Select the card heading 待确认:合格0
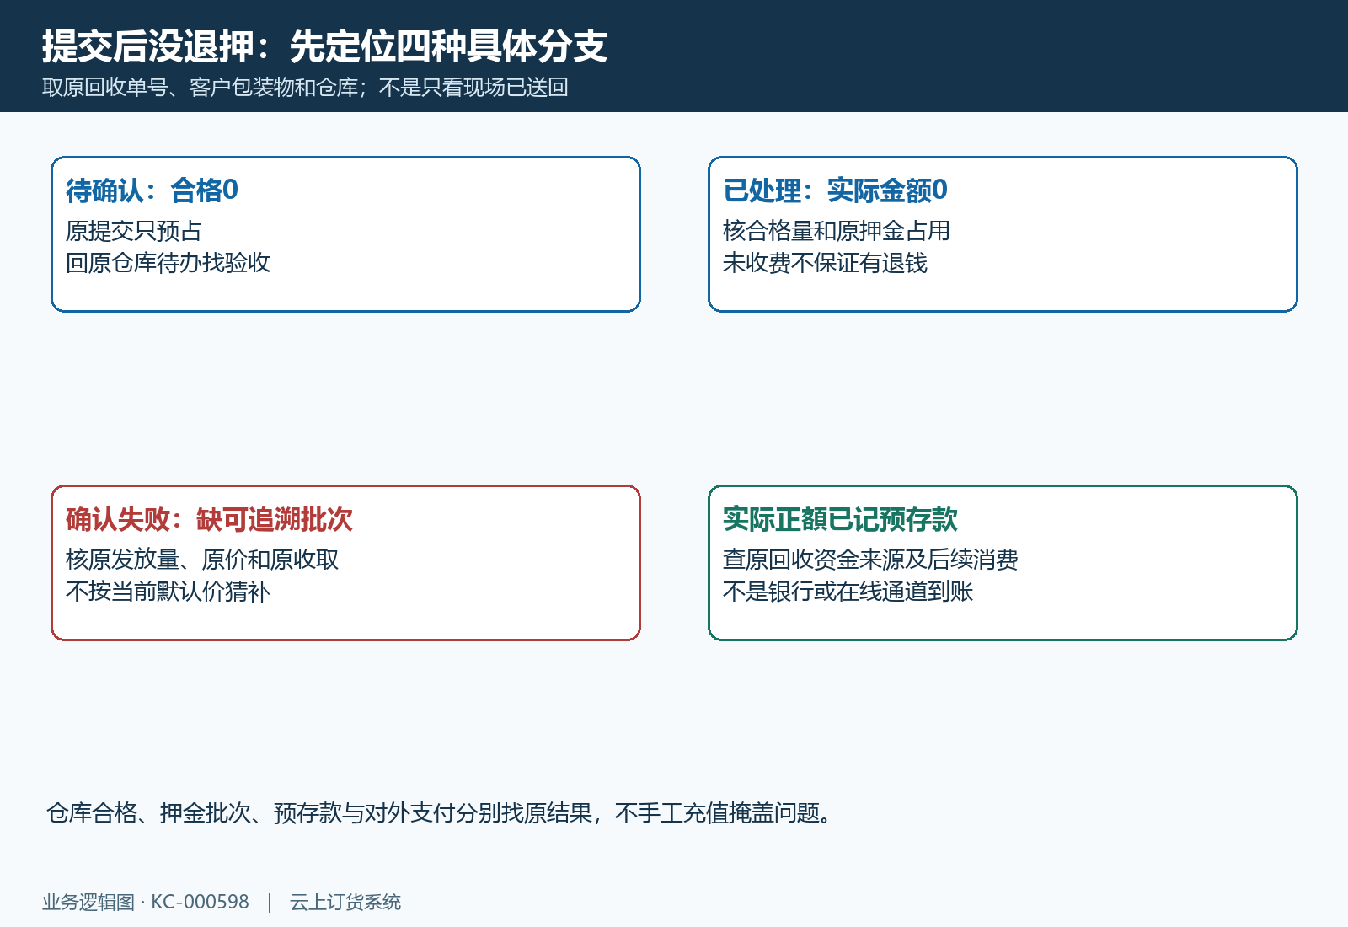 click(152, 190)
